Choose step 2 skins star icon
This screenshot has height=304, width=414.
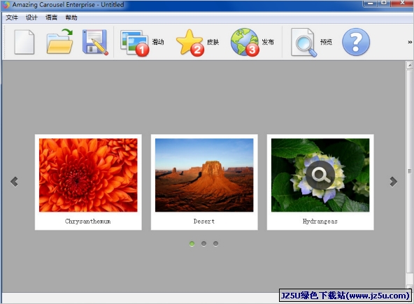coord(190,43)
